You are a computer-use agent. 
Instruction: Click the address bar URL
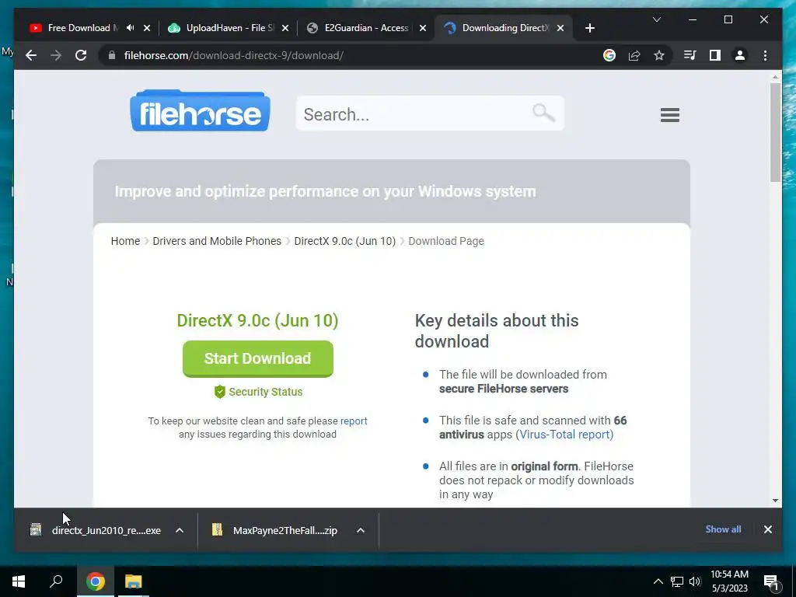233,55
